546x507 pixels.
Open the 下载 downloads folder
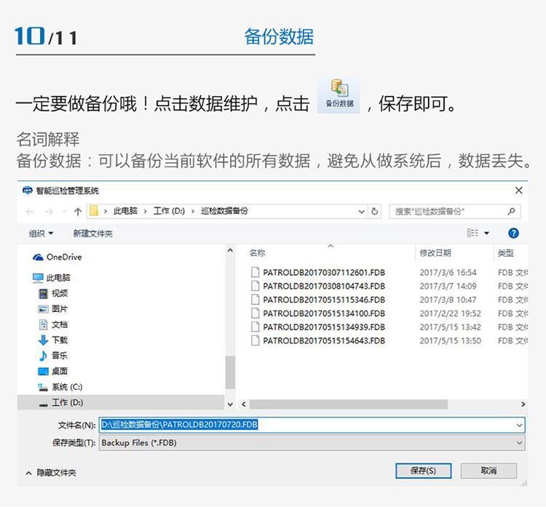tap(59, 340)
